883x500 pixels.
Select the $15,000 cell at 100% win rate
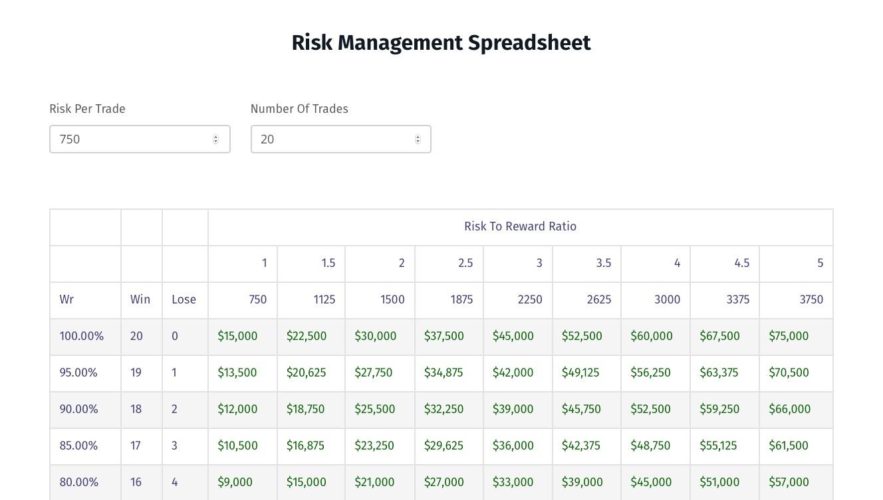coord(237,336)
